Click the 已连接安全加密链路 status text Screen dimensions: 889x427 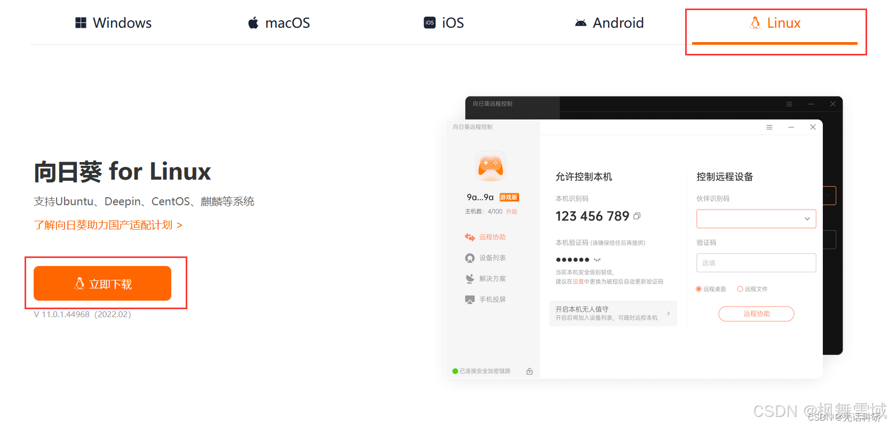(x=485, y=371)
